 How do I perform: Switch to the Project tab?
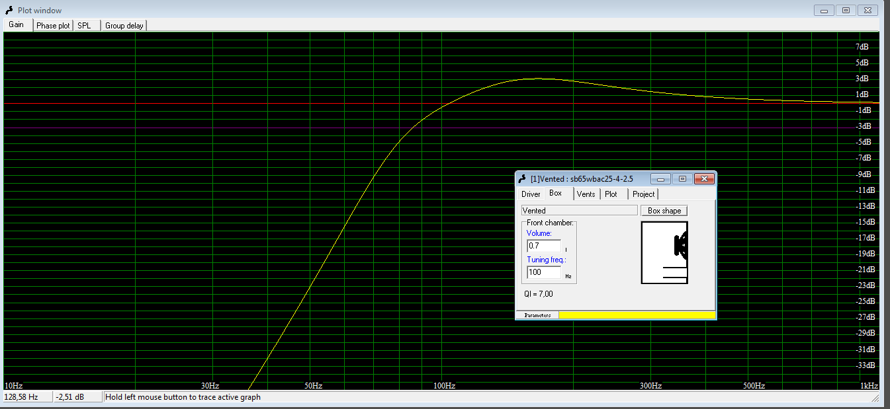coord(643,194)
